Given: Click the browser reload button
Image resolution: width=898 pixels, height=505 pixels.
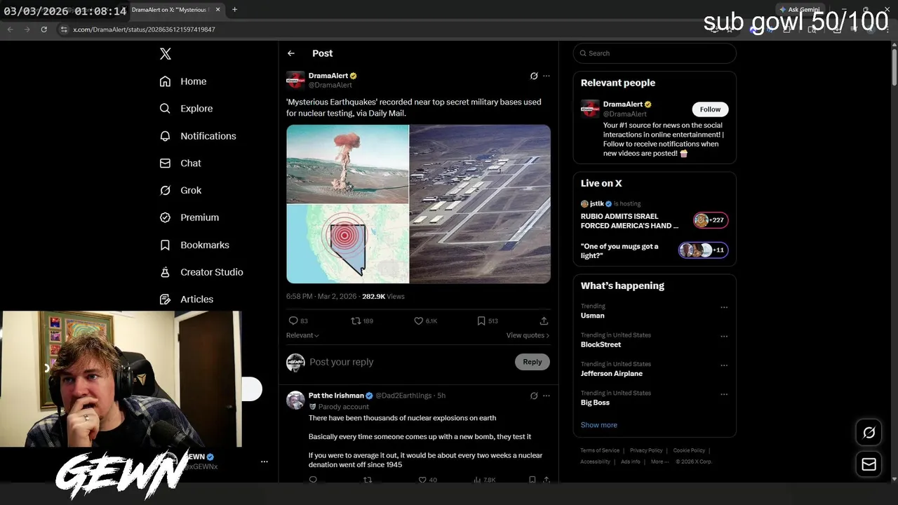Looking at the screenshot, I should point(43,29).
